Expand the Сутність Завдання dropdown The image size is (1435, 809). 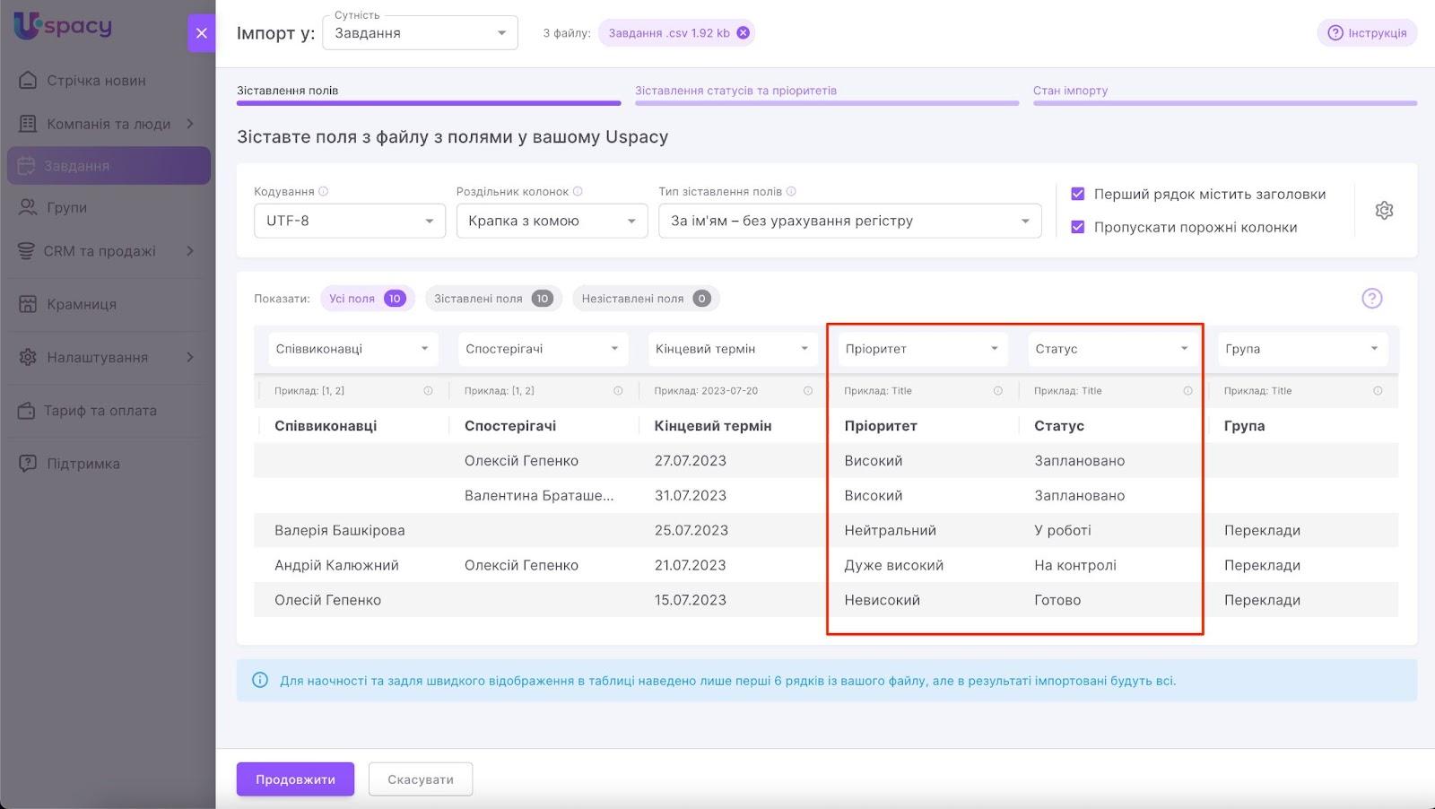pos(420,33)
